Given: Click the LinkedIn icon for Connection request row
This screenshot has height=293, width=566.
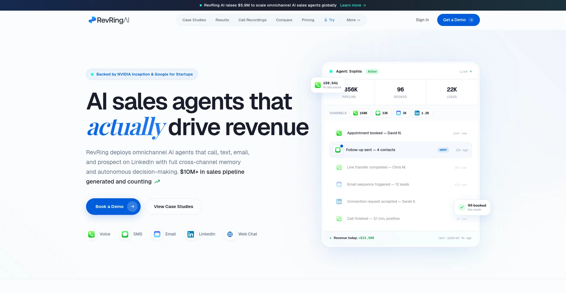Looking at the screenshot, I should click(x=339, y=202).
